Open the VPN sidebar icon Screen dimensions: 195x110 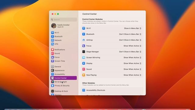click(x=52, y=44)
